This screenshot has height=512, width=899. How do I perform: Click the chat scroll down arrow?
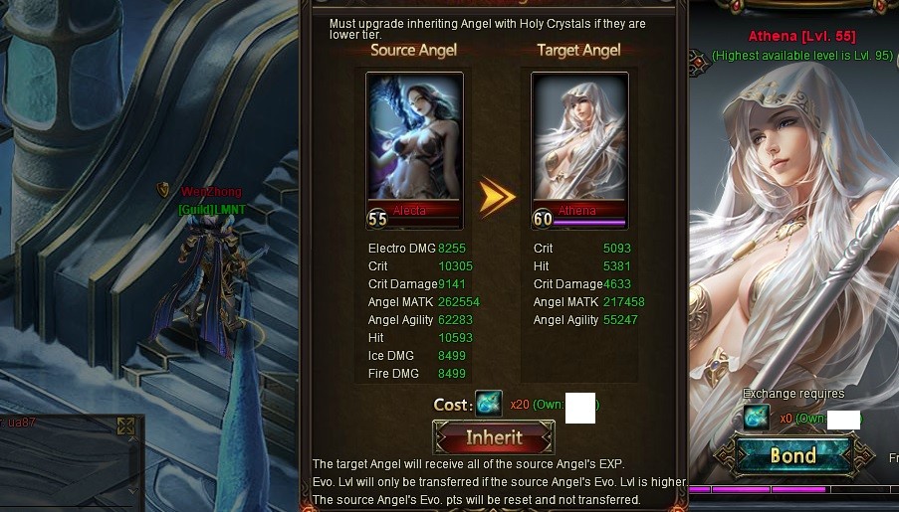[x=133, y=491]
